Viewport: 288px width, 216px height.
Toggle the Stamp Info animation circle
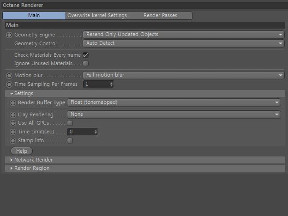[13, 141]
